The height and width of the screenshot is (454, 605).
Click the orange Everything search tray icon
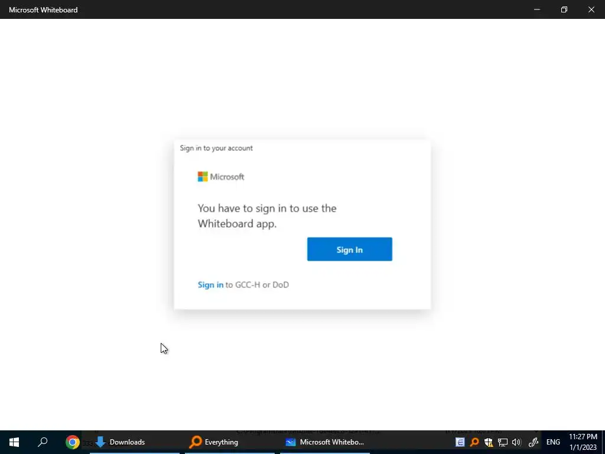click(474, 442)
